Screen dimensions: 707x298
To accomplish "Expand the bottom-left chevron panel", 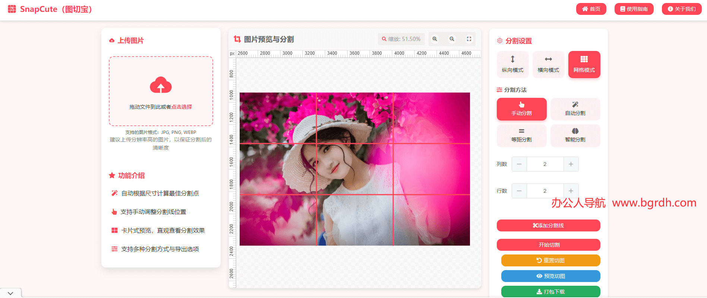I will coord(10,294).
